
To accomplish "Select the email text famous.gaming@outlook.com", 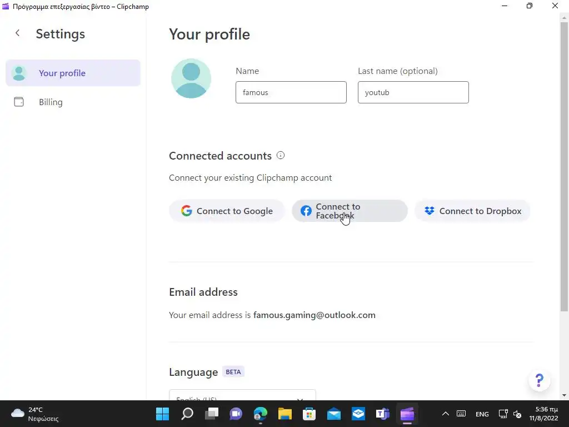I will tap(315, 315).
